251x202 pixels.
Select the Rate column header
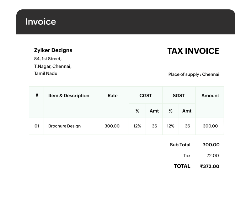[112, 95]
